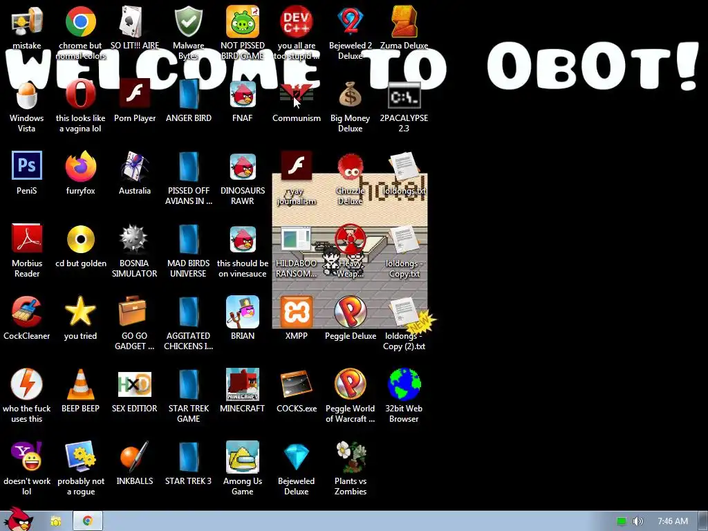Select PISSED OFF AVIANS IN ... icon
Screen dimensions: 708x531
point(188,167)
